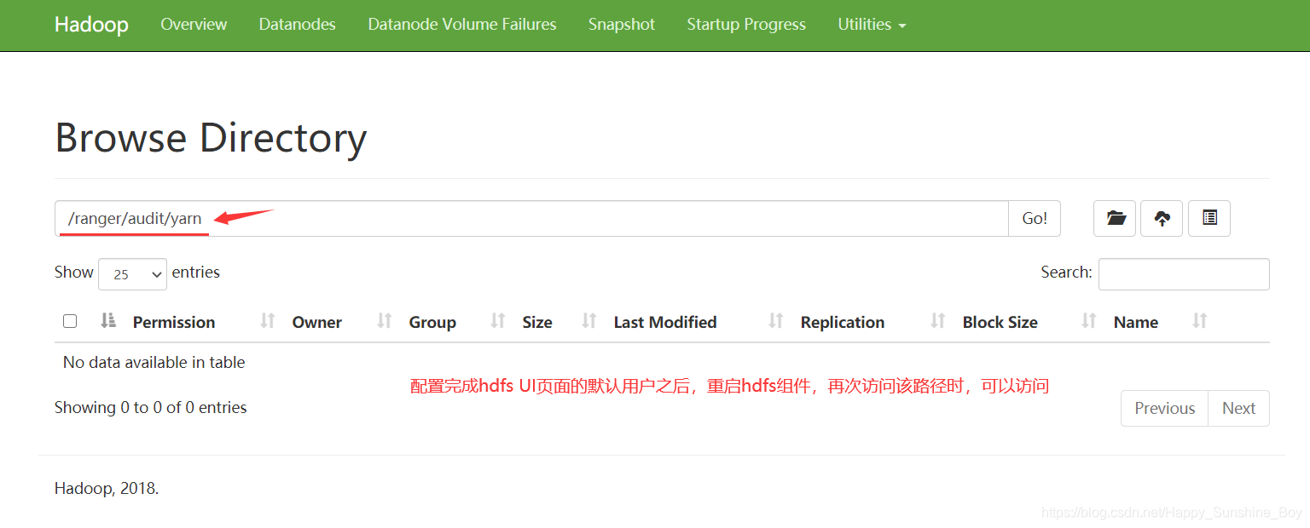Open the file system summary list icon
The image size is (1310, 528).
tap(1209, 219)
